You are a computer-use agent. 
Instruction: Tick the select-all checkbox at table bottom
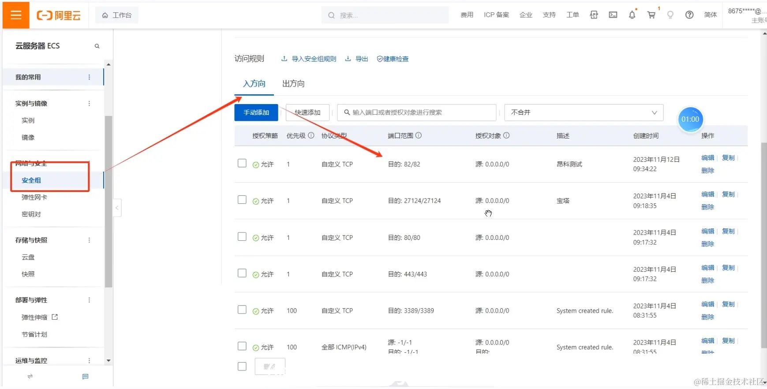242,367
